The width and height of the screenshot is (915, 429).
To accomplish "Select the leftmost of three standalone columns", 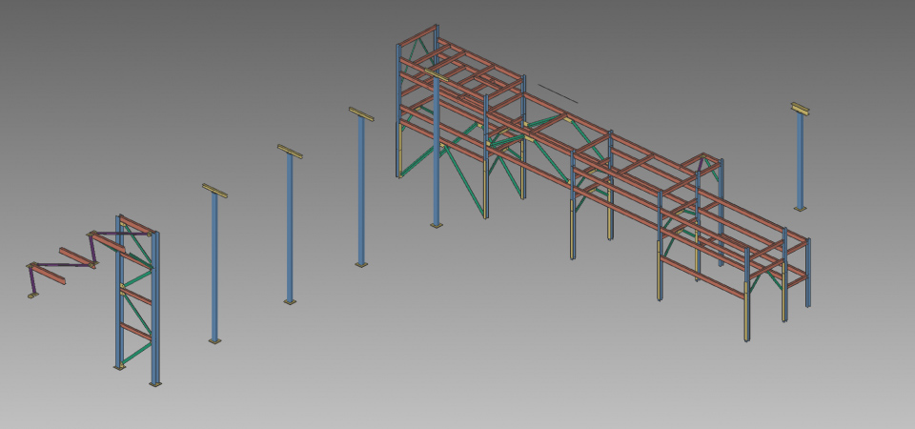I will 214,267.
